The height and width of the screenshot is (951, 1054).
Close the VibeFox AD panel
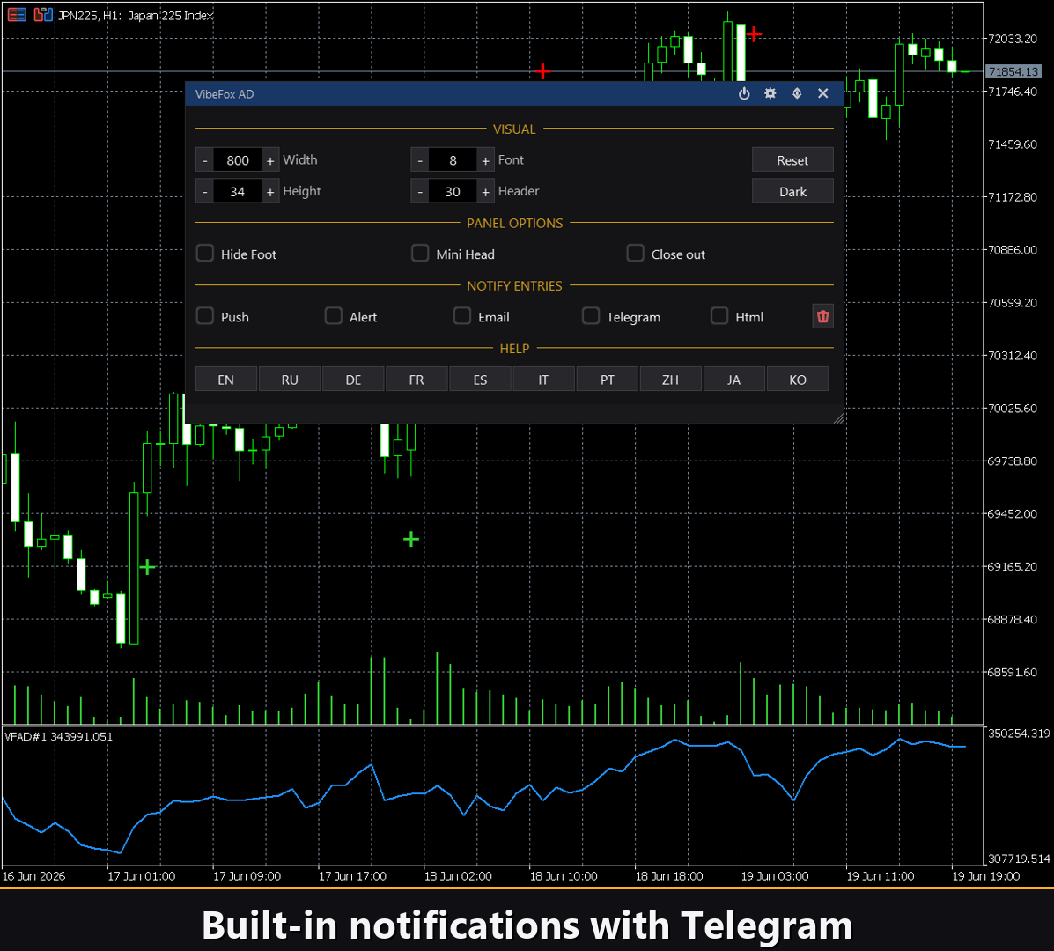822,93
